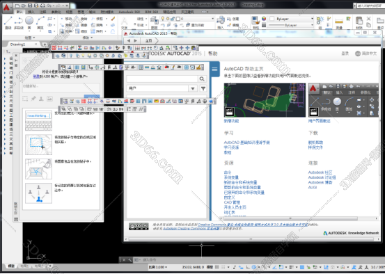Click the Save icon in quick access toolbar
Screen dimensions: 385x274
click(x=30, y=6)
